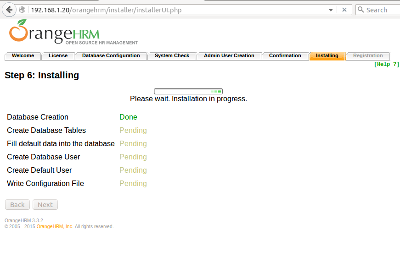Click the "Step 6: Installing" heading
This screenshot has height=268, width=400.
coord(42,75)
